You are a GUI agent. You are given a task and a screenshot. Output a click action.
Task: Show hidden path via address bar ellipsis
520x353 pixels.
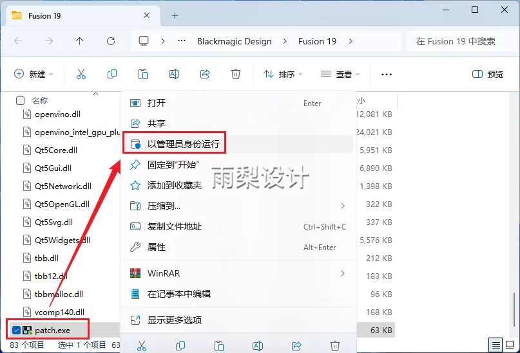pos(182,41)
